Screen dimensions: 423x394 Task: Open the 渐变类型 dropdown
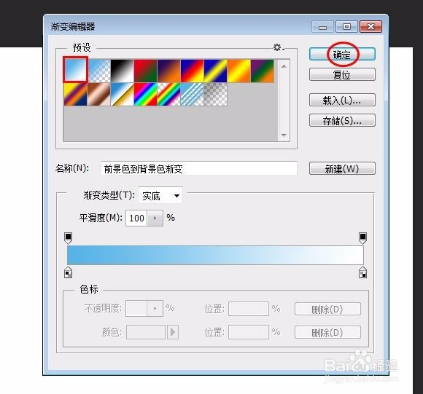pyautogui.click(x=160, y=195)
